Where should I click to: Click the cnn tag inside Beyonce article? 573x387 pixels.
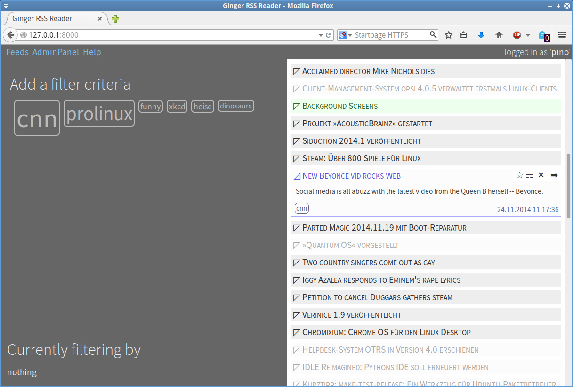(x=302, y=208)
